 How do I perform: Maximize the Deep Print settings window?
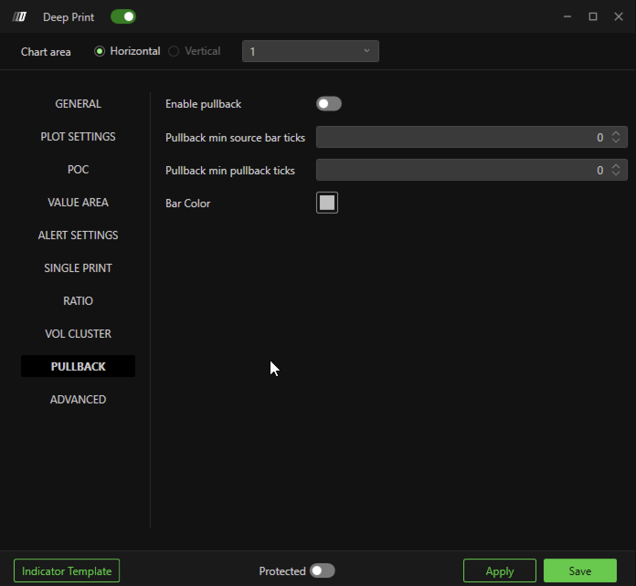point(593,17)
